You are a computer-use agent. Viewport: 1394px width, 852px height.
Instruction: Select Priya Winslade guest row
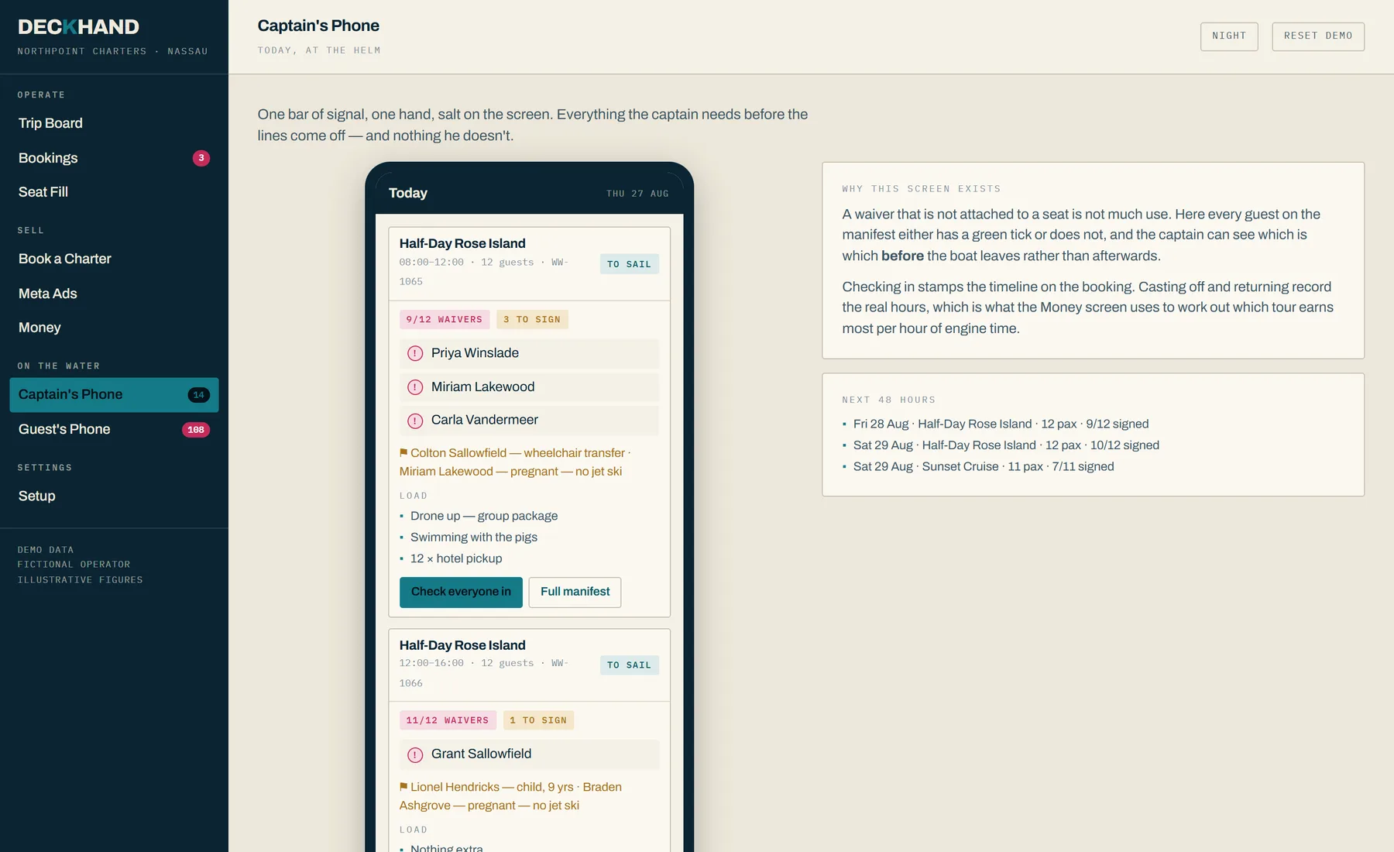[x=529, y=353]
